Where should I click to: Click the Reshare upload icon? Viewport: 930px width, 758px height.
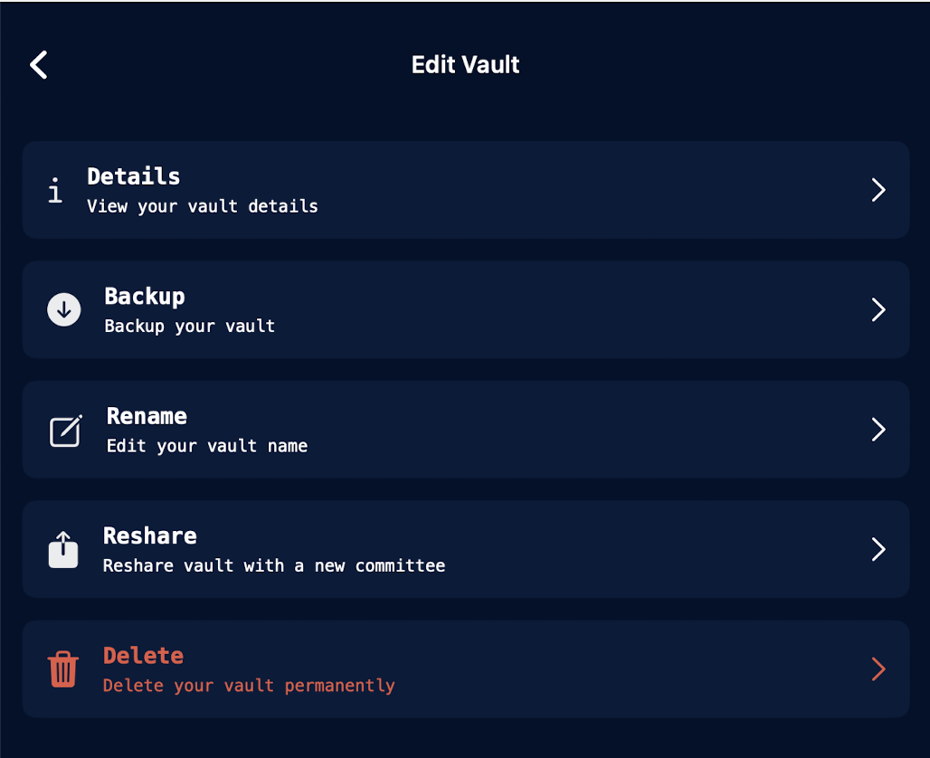(x=63, y=549)
